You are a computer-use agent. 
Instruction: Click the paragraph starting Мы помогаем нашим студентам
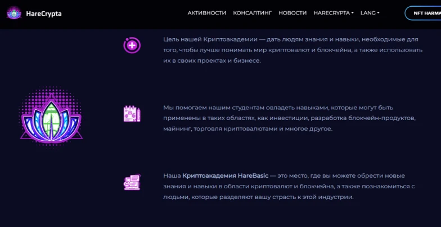(x=289, y=118)
